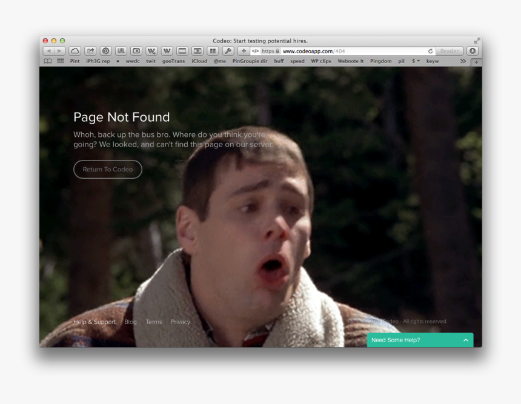Open the Reading List book icon
The width and height of the screenshot is (521, 404).
[x=48, y=61]
